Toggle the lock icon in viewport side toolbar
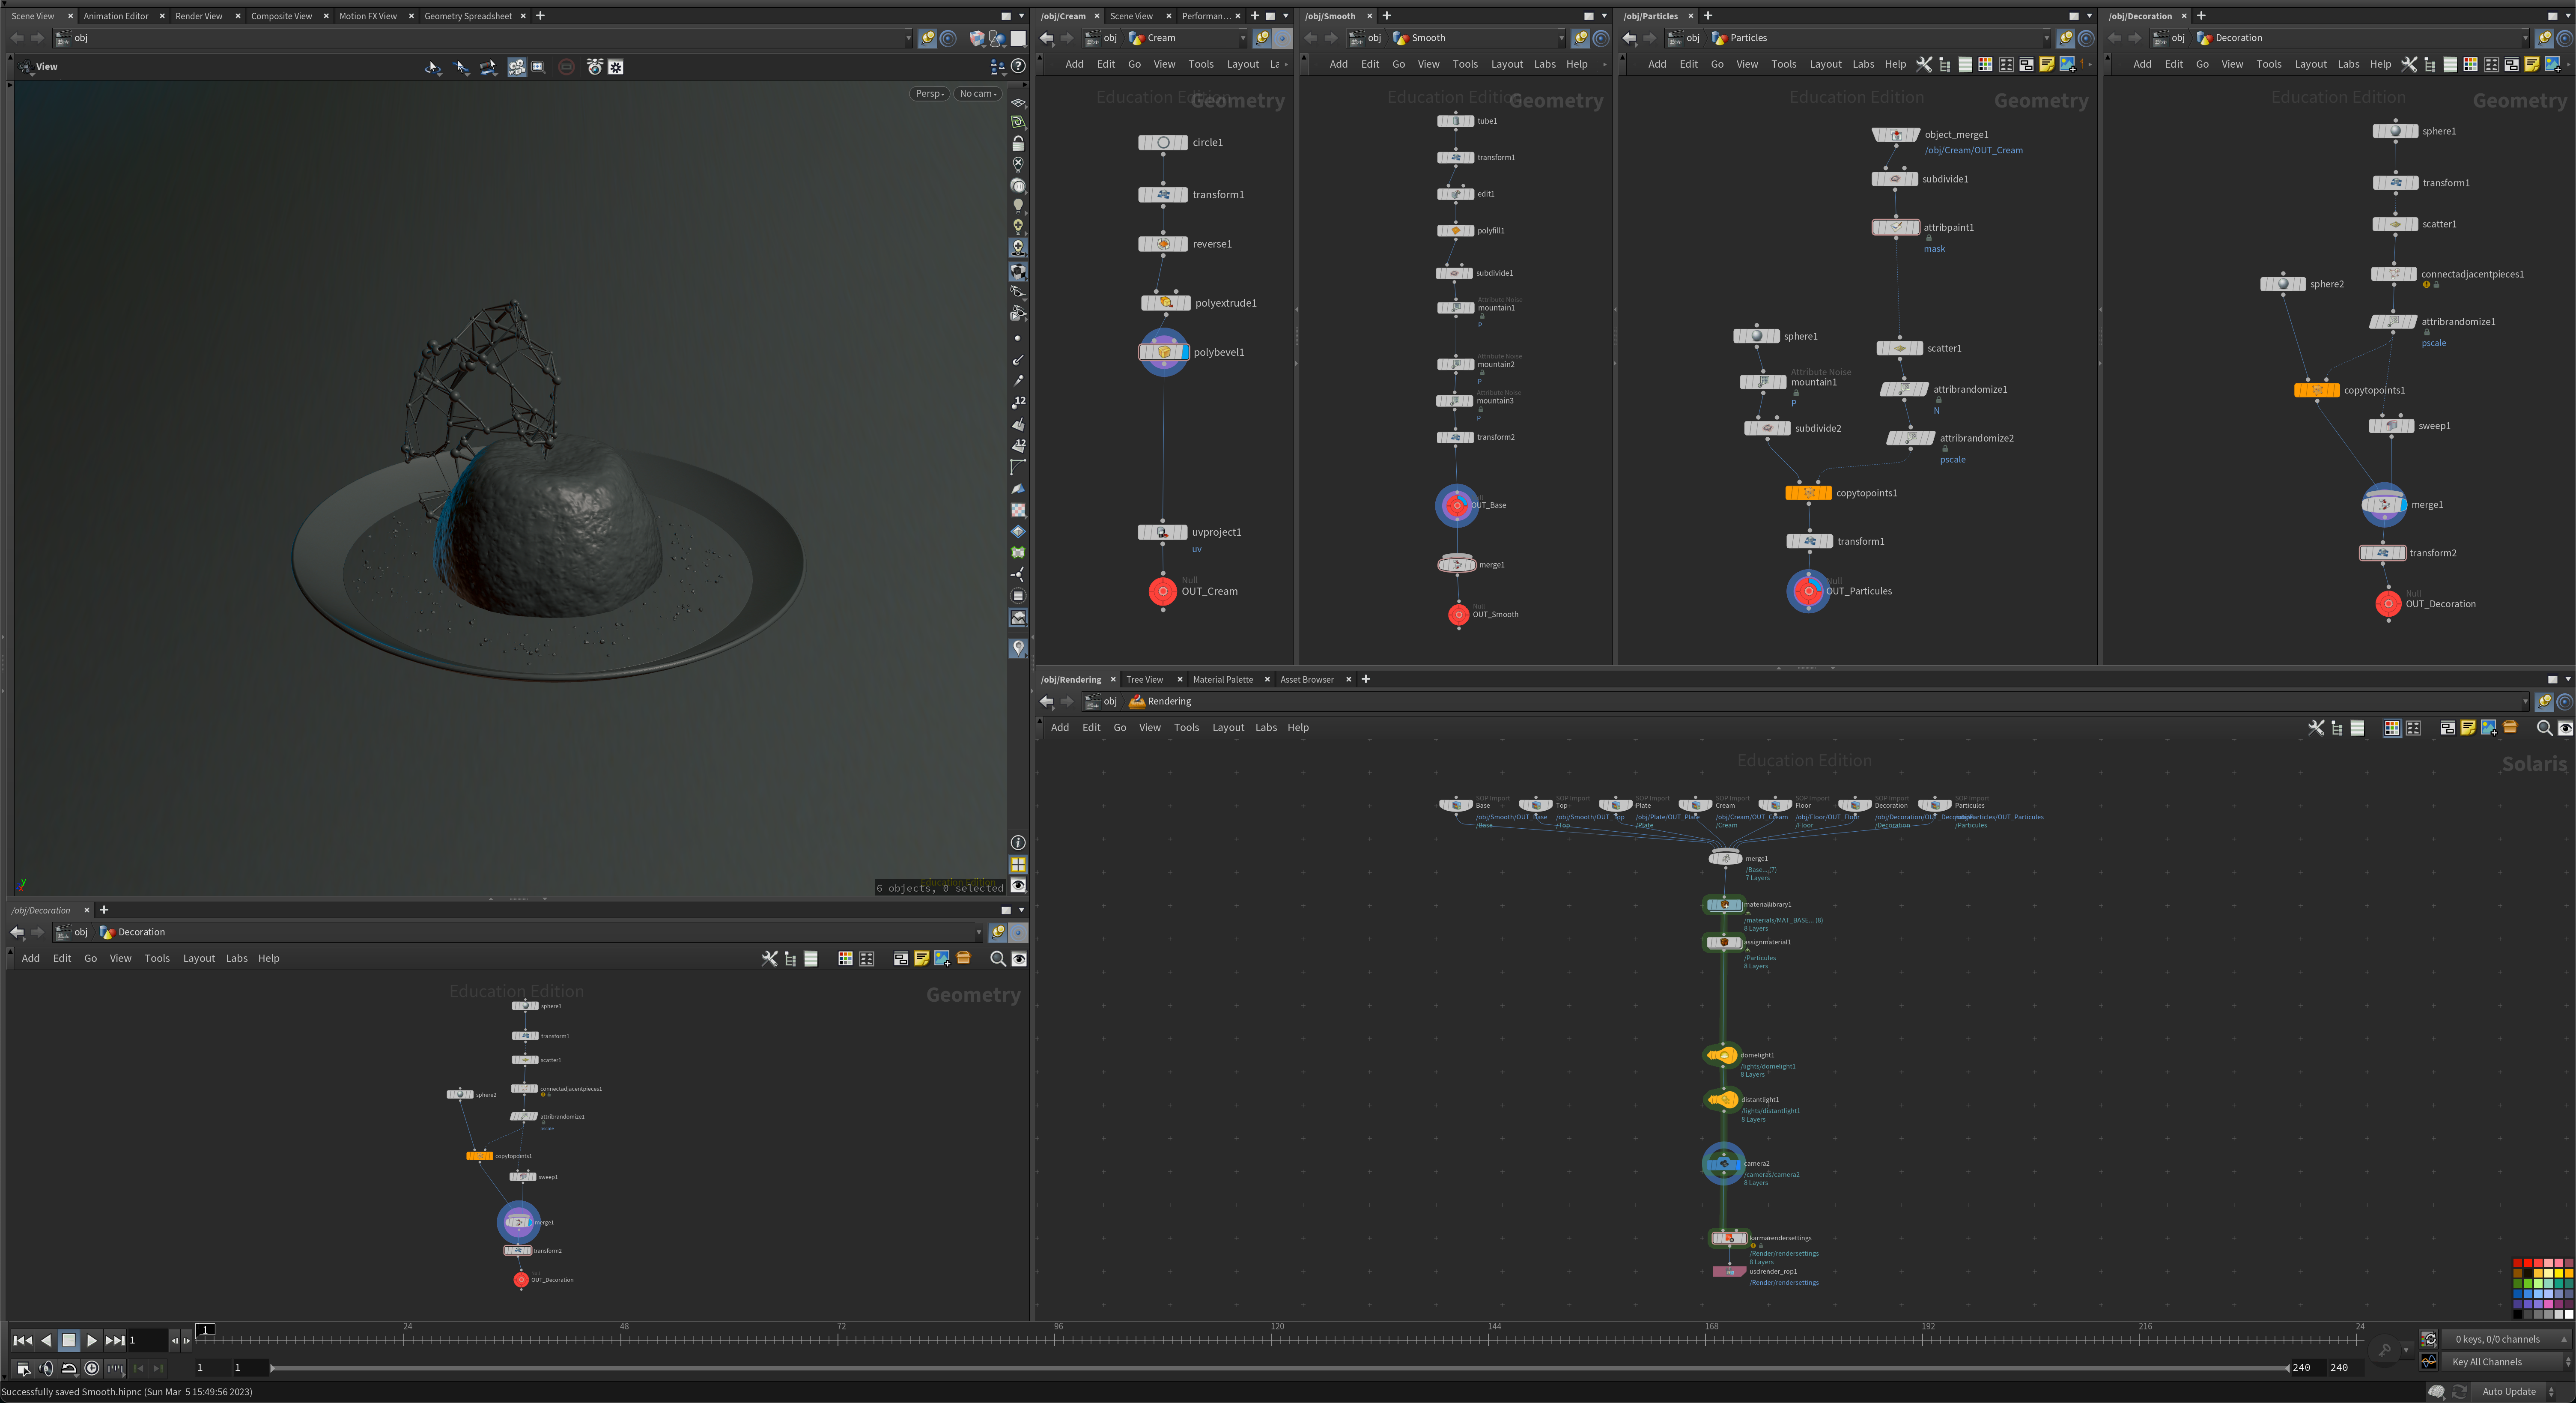Screen dimensions: 2576x1403 tap(1018, 143)
